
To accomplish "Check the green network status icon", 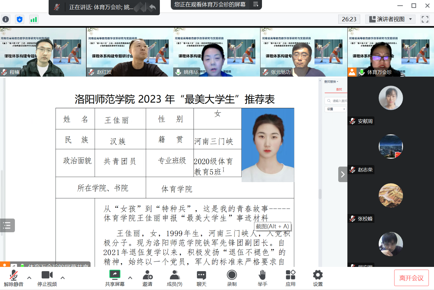I will pyautogui.click(x=33, y=19).
